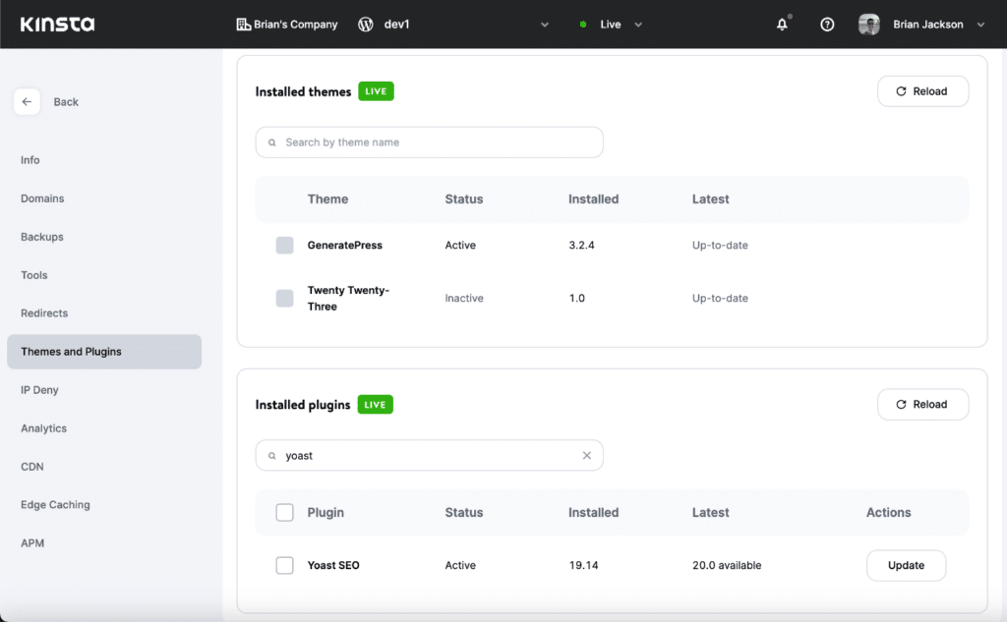Viewport: 1007px width, 622px height.
Task: Click the magnifier icon in plugin search
Action: click(x=272, y=456)
